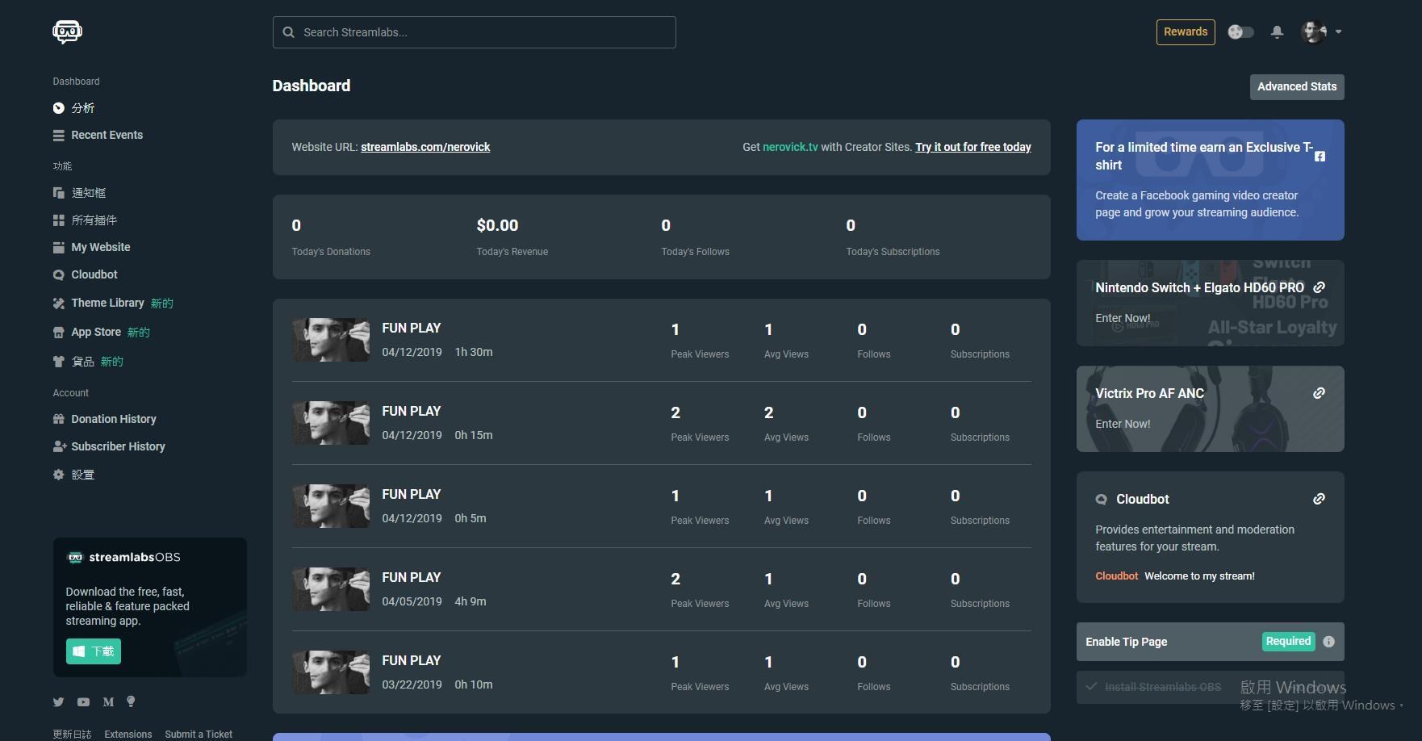Open the first FUN PLAY stream thumbnail

coord(330,339)
